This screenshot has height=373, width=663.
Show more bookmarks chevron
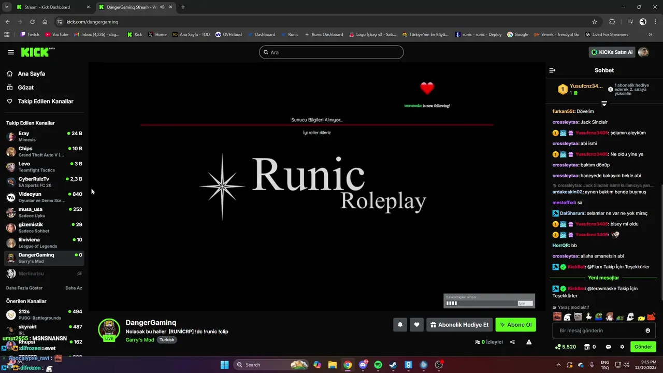coord(651,35)
